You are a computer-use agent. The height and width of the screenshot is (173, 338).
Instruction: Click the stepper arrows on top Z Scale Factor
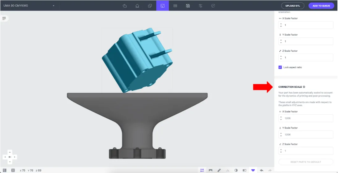(281, 57)
